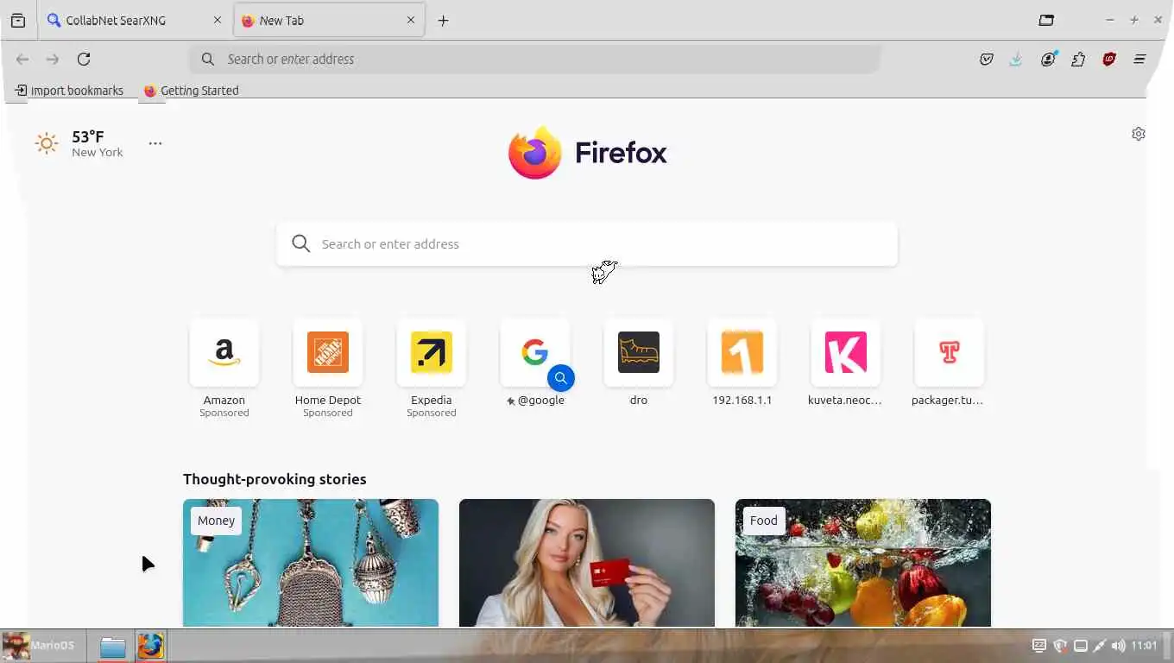Open a new tab with plus button
The height and width of the screenshot is (663, 1174).
(443, 21)
